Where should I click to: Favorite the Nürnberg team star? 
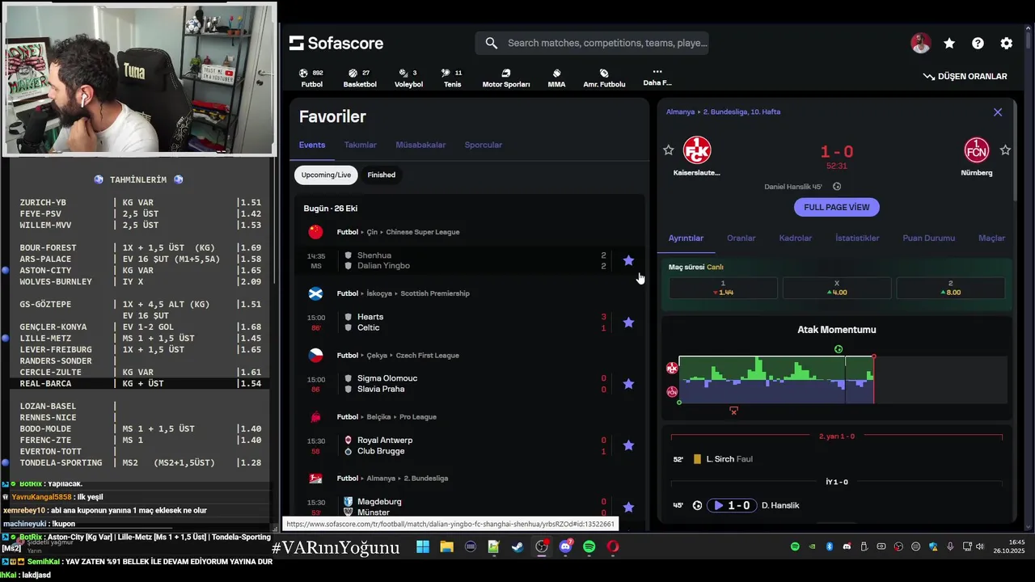point(1005,150)
